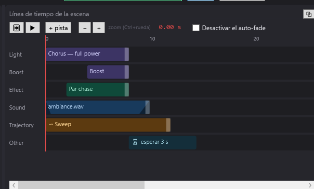Add a new track with + pista

58,28
